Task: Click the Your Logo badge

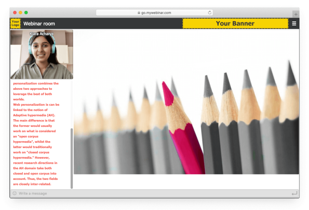Action: click(15, 23)
